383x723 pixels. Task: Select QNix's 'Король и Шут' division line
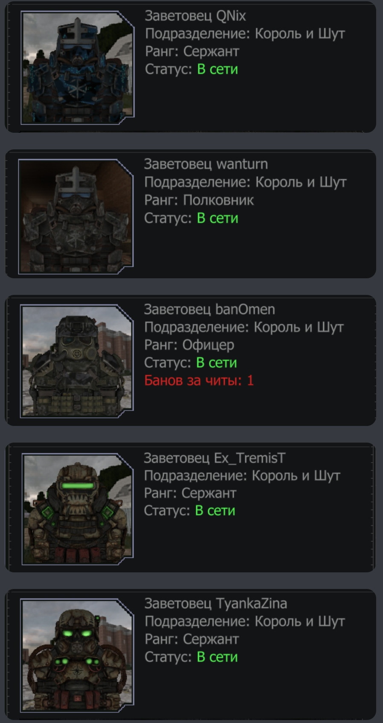pos(245,34)
